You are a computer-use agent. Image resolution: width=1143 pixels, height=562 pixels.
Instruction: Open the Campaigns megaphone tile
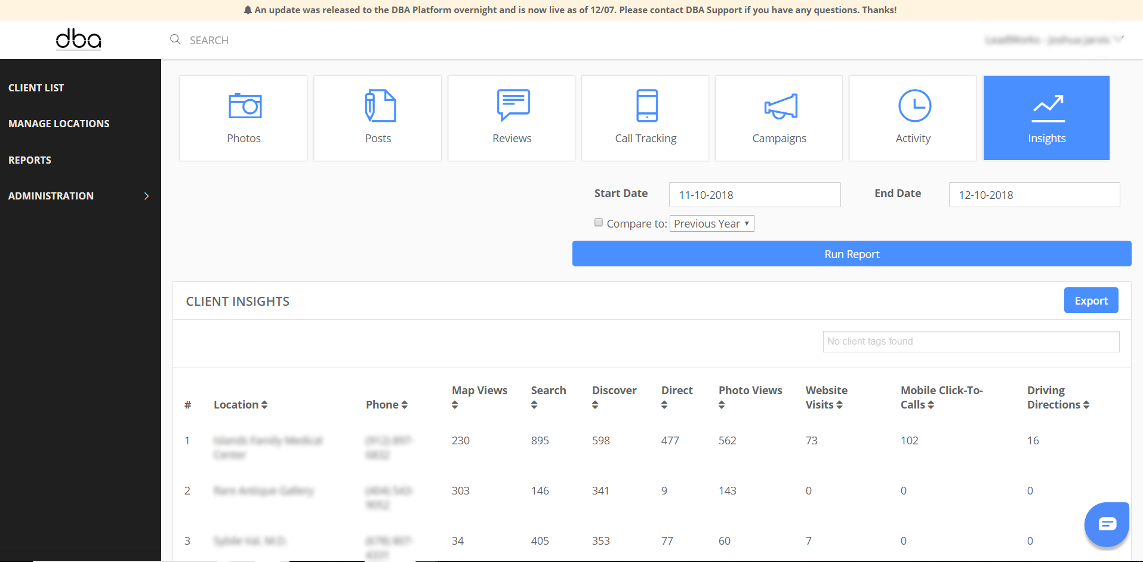[779, 118]
